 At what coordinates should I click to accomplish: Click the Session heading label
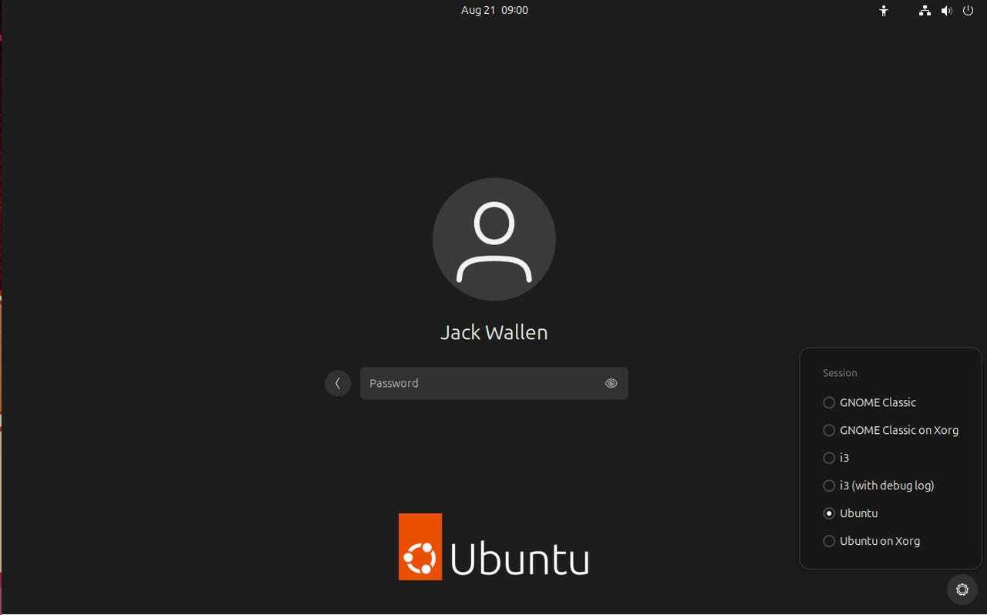(x=840, y=373)
